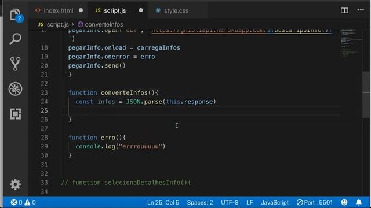The width and height of the screenshot is (371, 208).
Task: Click line number 28 in the gutter
Action: tap(44, 138)
